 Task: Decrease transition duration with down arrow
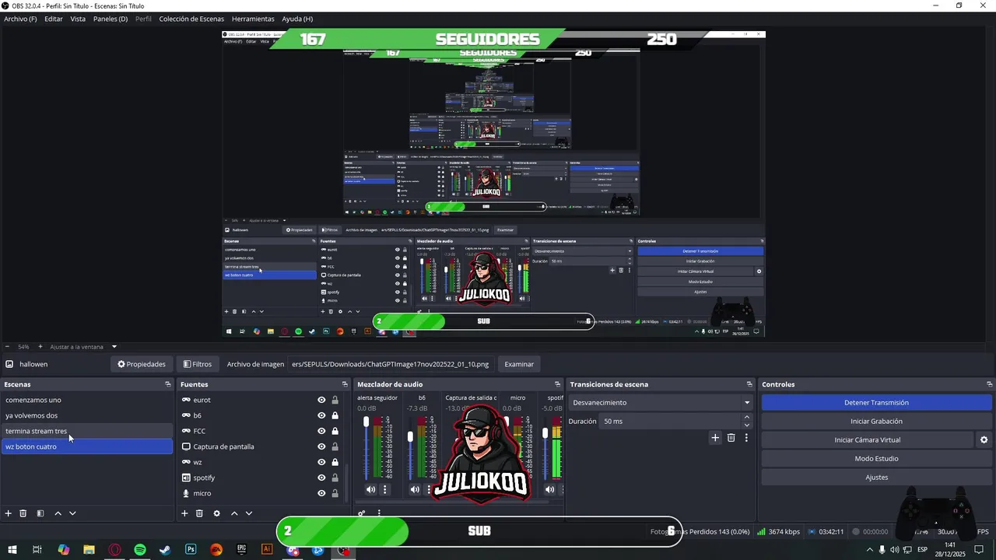coord(747,425)
